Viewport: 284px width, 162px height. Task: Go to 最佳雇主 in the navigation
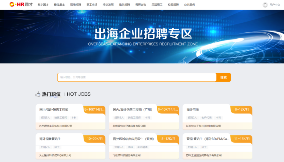[59, 5]
